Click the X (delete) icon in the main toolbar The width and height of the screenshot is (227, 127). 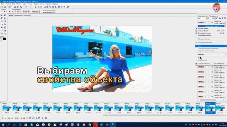pyautogui.click(x=53, y=7)
